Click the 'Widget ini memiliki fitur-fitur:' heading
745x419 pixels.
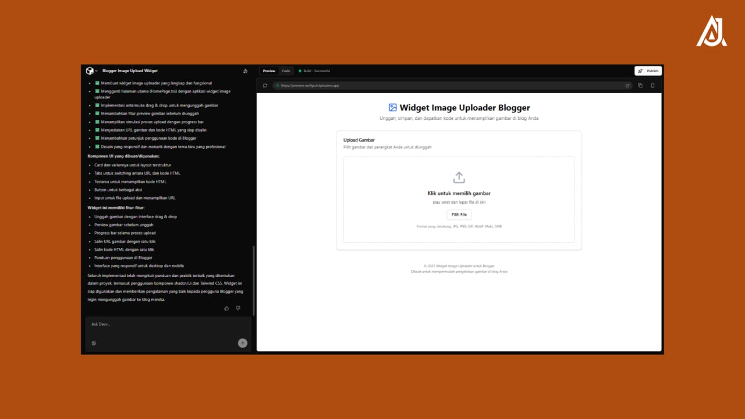(116, 207)
